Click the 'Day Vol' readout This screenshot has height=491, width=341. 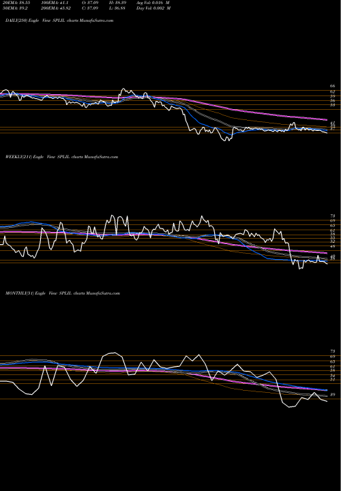[153, 8]
